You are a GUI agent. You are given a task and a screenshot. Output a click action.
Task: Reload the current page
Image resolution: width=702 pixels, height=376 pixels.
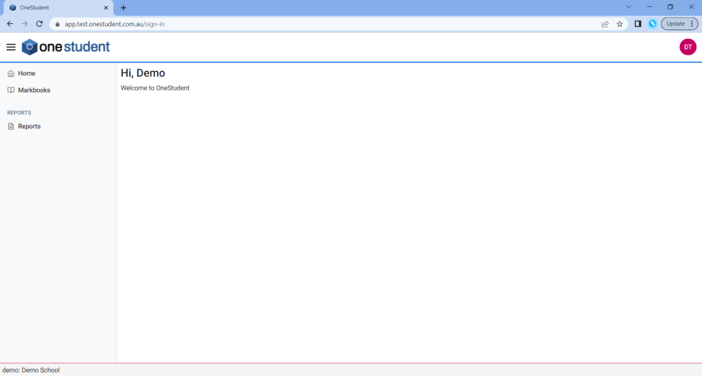coord(39,24)
